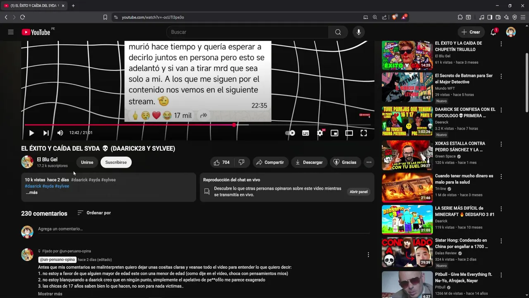Share the video via Compartir
The width and height of the screenshot is (529, 298).
point(270,162)
